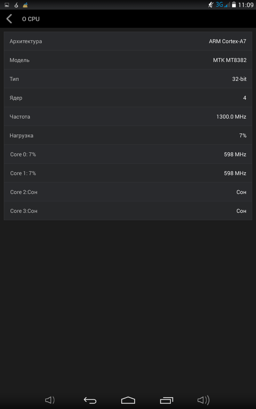The height and width of the screenshot is (409, 256).
Task: Tap the battery status icon
Action: pyautogui.click(x=234, y=5)
